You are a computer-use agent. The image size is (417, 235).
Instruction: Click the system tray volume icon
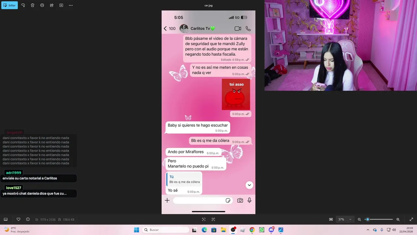(x=394, y=230)
